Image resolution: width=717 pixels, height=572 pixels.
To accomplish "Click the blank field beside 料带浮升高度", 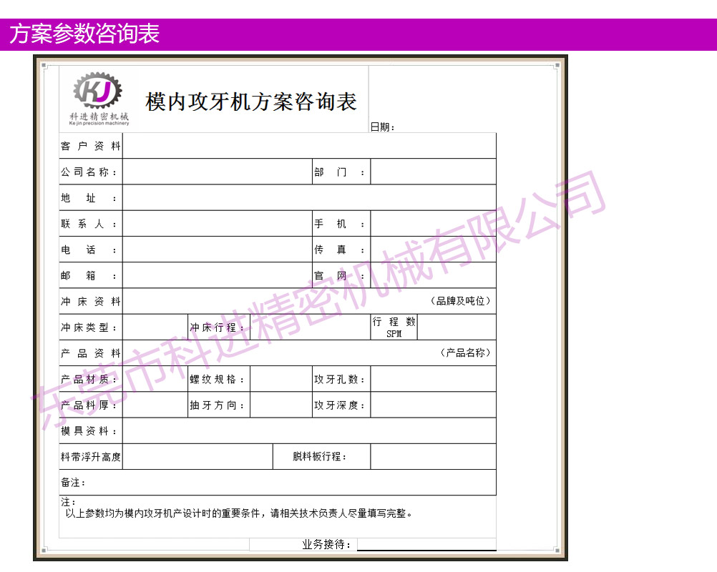I will tap(197, 456).
